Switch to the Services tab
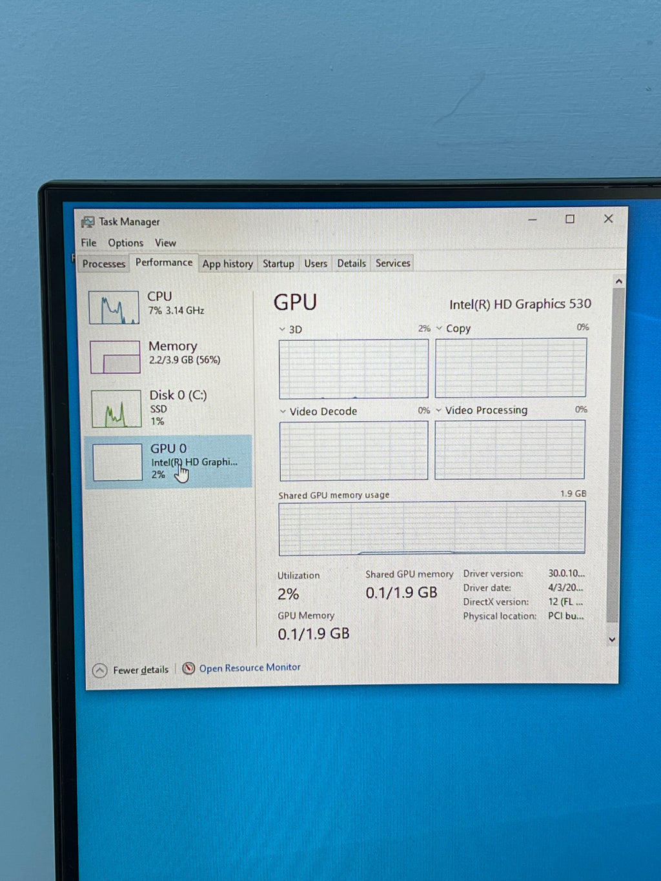This screenshot has width=661, height=881. click(393, 263)
